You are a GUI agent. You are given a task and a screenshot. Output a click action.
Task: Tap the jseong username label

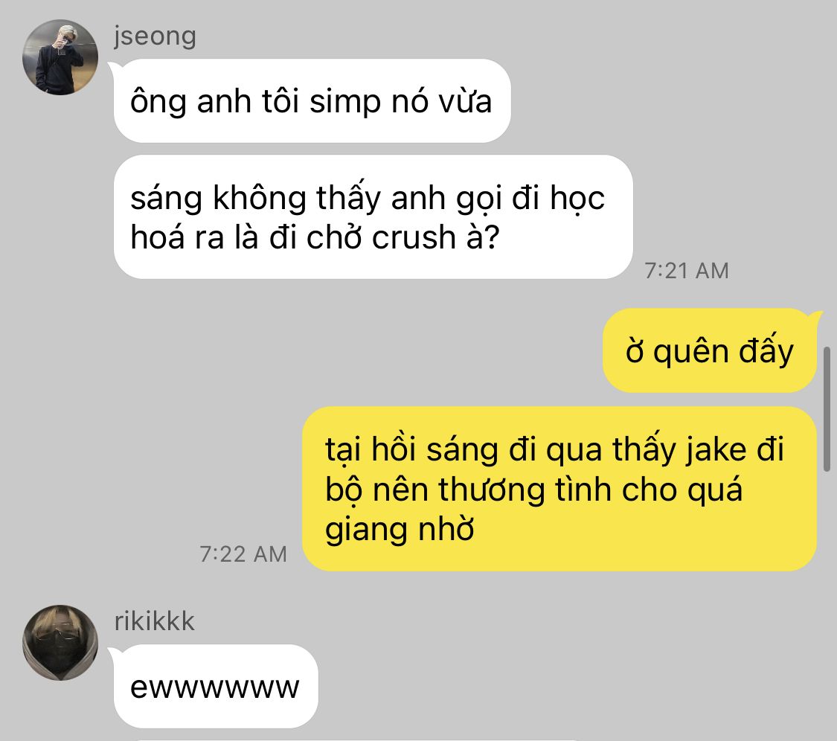tap(155, 36)
